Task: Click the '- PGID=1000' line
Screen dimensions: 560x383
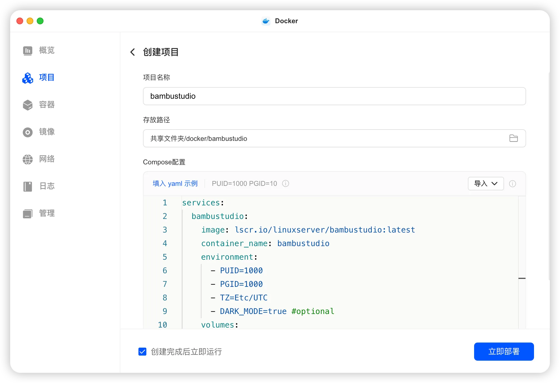Action: point(237,284)
